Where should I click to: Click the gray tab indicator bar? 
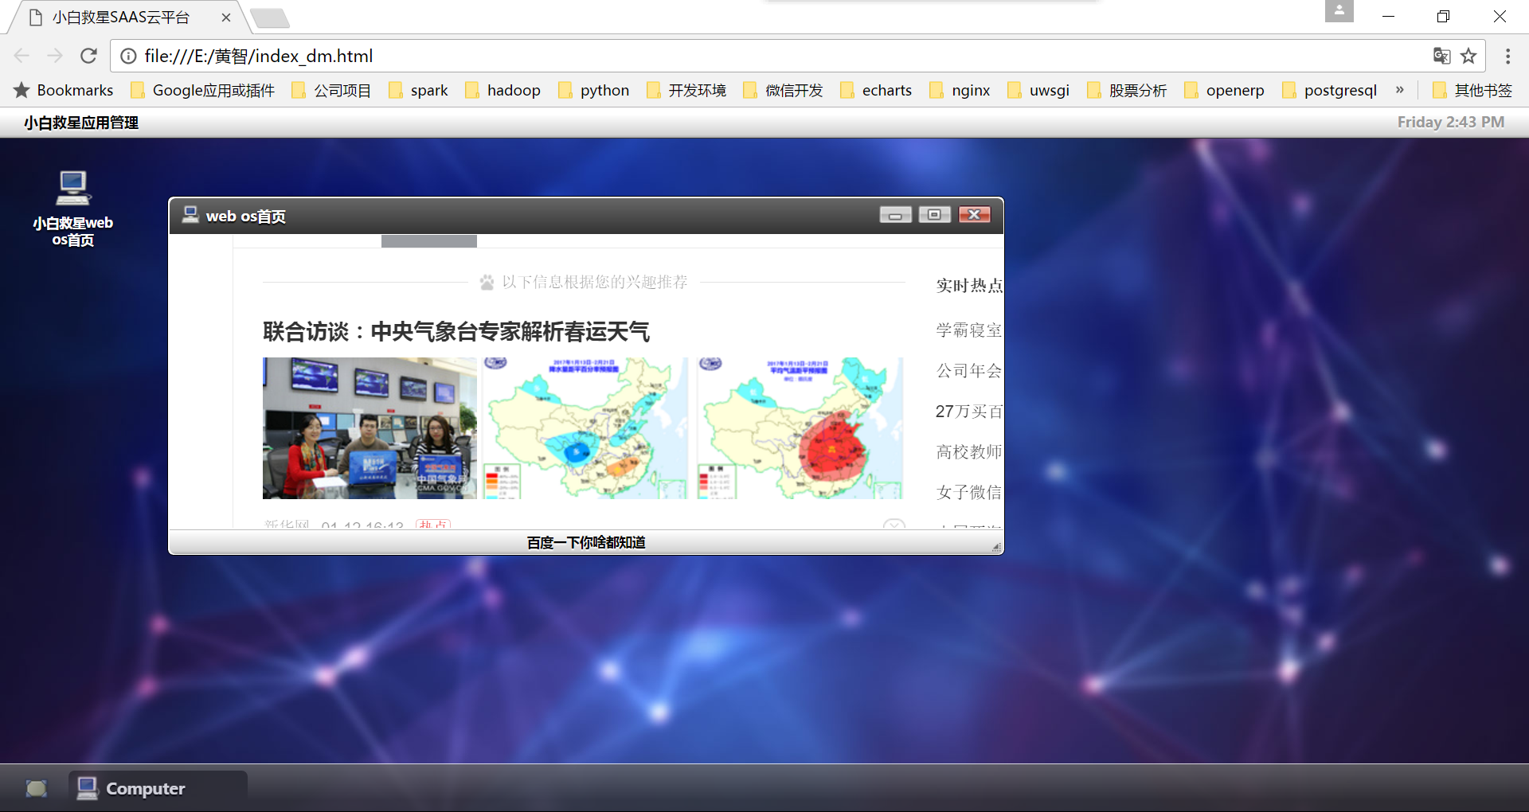tap(429, 241)
